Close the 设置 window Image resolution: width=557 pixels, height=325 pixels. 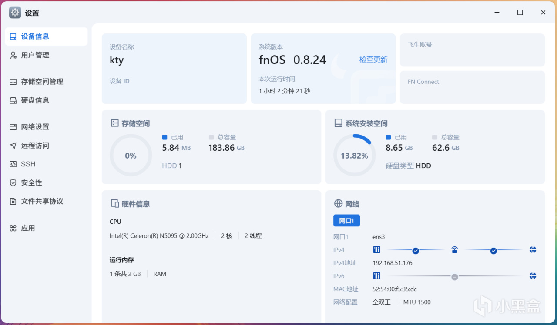[543, 13]
